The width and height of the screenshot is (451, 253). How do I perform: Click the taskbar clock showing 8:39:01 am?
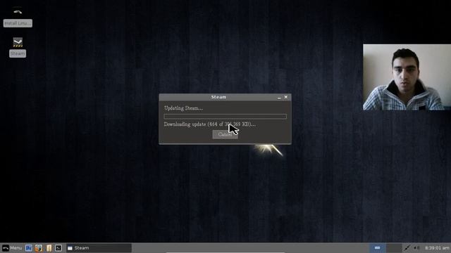(437, 248)
